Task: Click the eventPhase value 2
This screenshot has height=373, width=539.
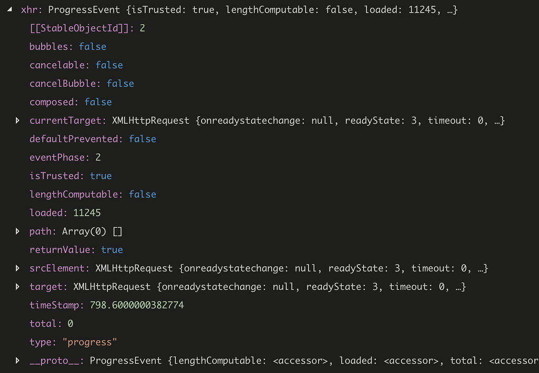Action: pyautogui.click(x=98, y=157)
